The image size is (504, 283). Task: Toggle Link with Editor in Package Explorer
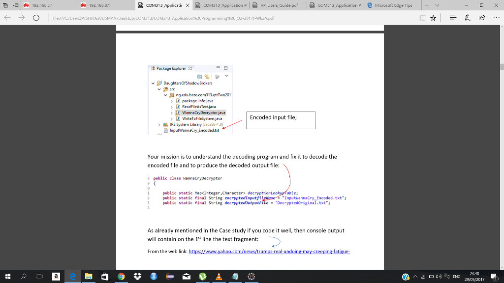coord(207,76)
